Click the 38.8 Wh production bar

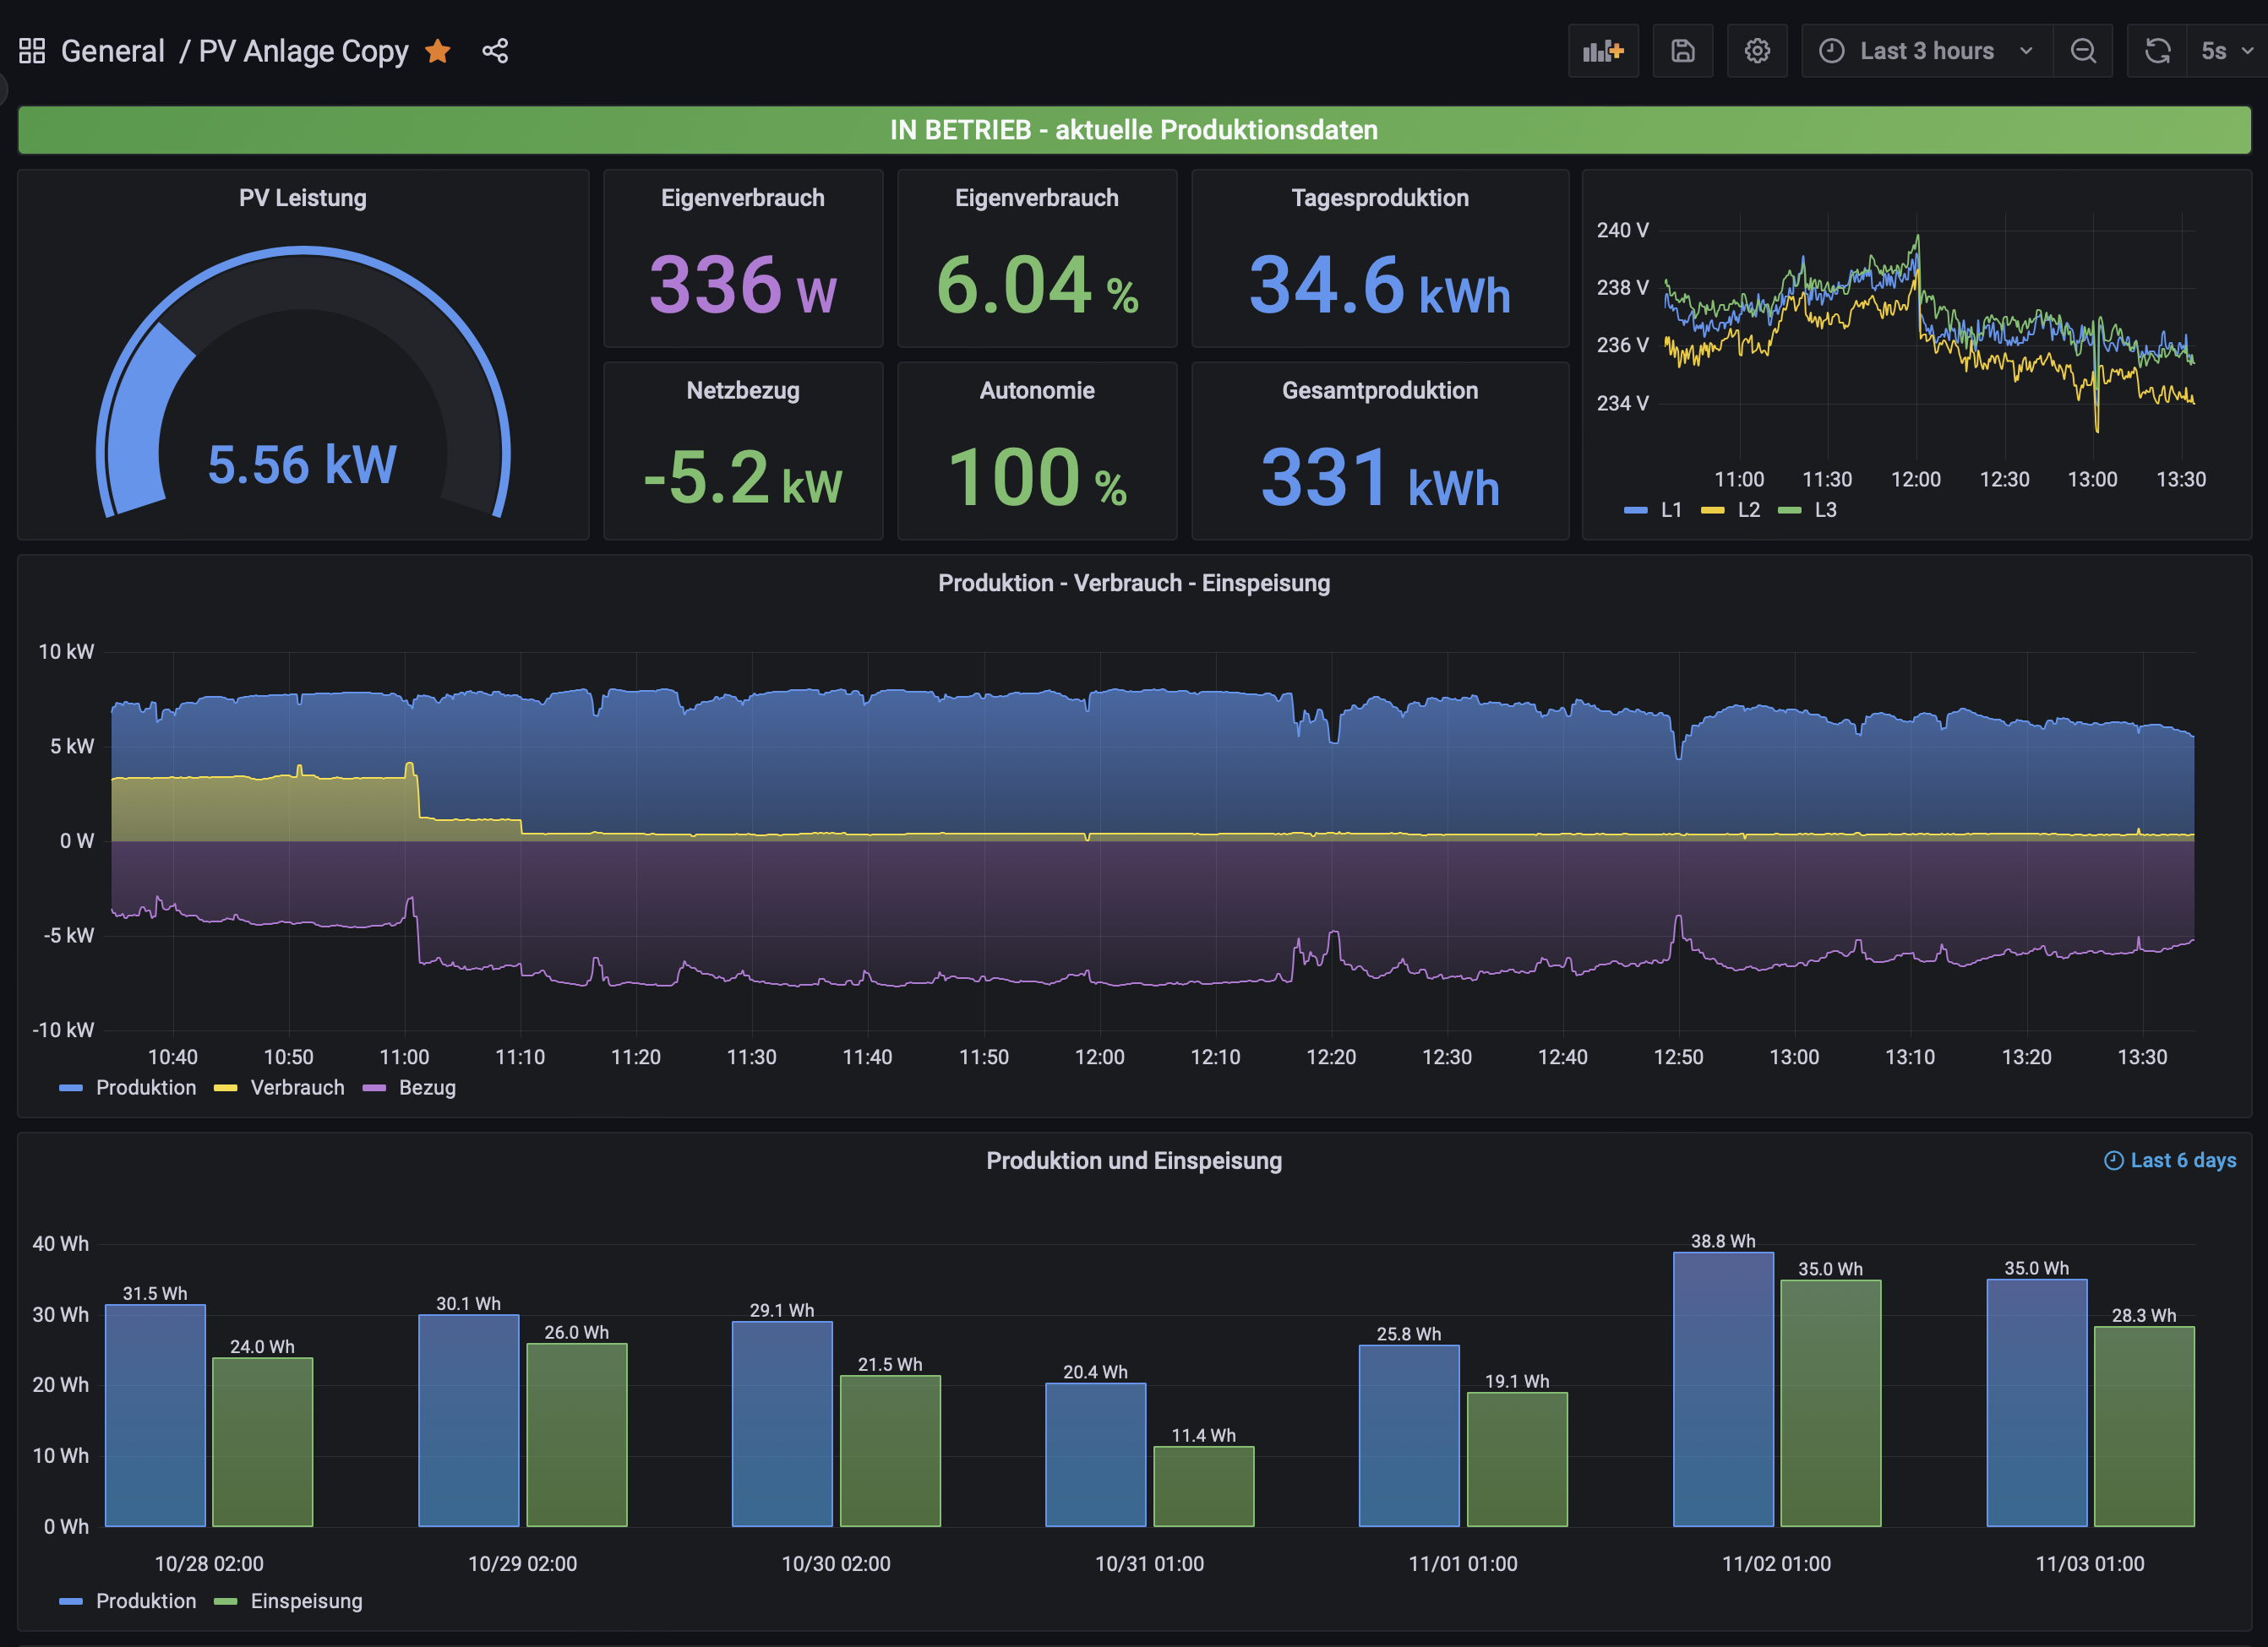(x=1722, y=1389)
